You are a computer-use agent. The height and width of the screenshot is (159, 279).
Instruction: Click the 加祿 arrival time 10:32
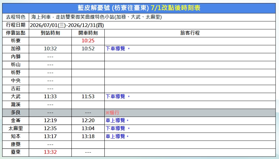pos(50,49)
